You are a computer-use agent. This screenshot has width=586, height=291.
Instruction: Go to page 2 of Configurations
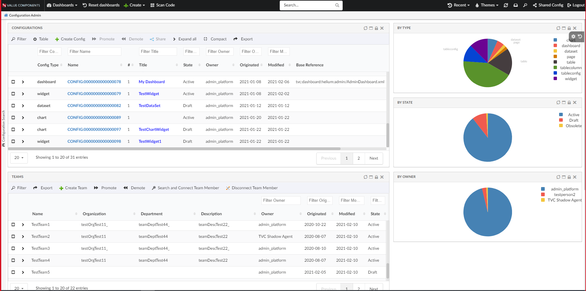[359, 158]
